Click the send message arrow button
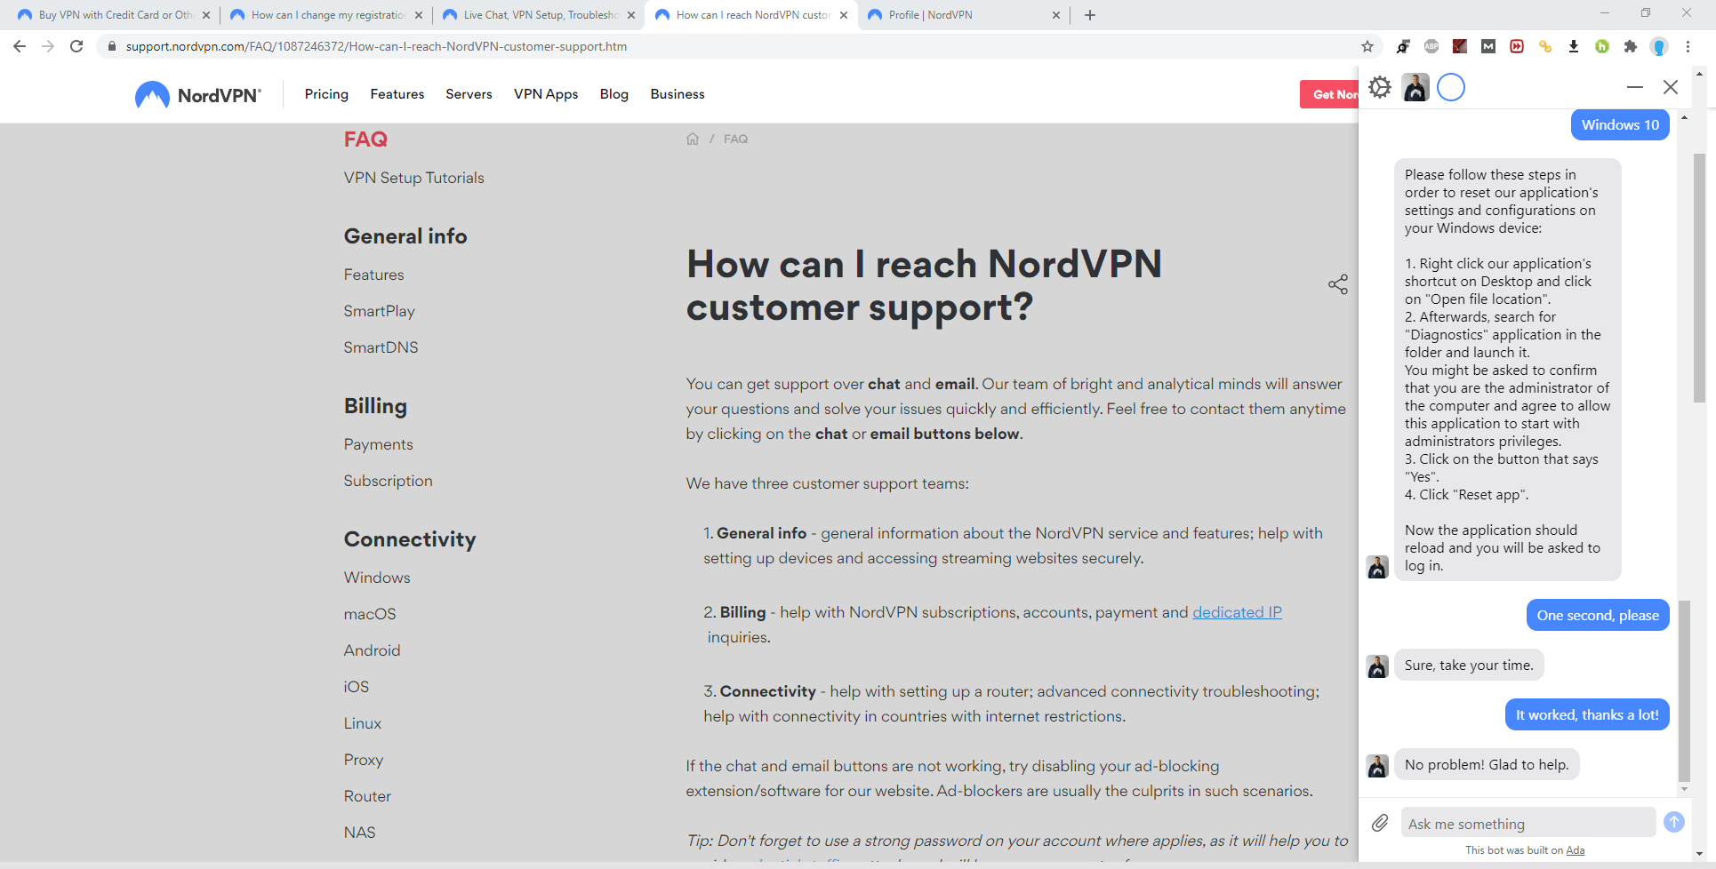 tap(1674, 823)
